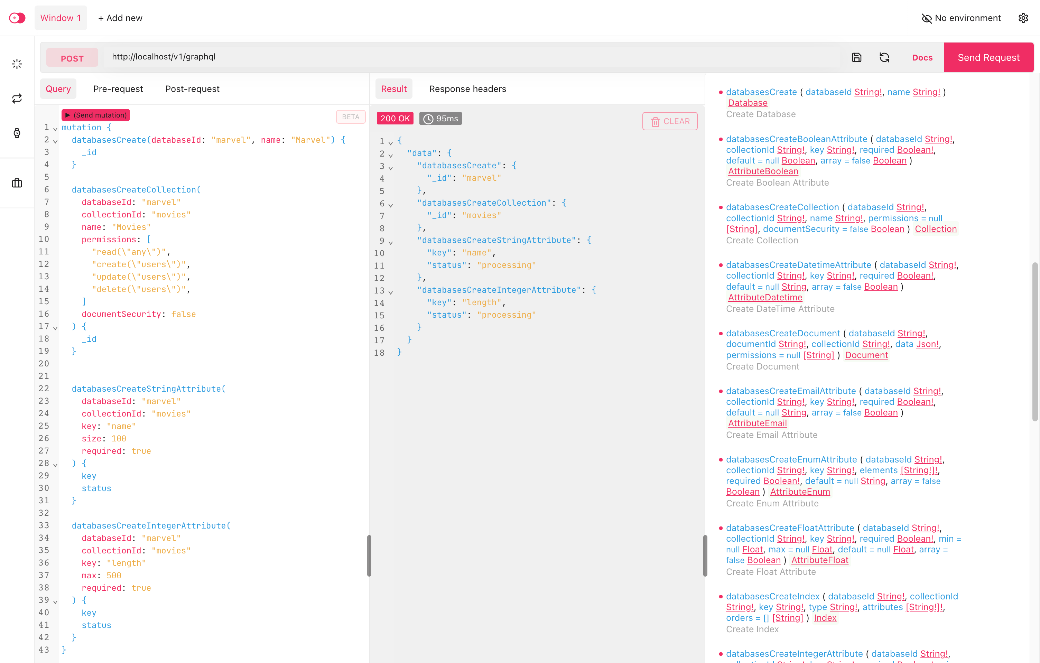The width and height of the screenshot is (1040, 663).
Task: Switch to Response headers tab
Action: 467,88
